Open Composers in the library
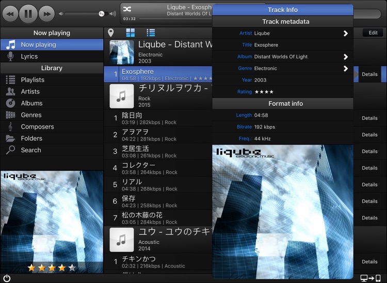The height and width of the screenshot is (283, 387). click(x=52, y=127)
